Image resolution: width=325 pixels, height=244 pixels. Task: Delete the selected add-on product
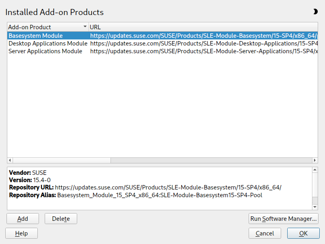(x=61, y=219)
